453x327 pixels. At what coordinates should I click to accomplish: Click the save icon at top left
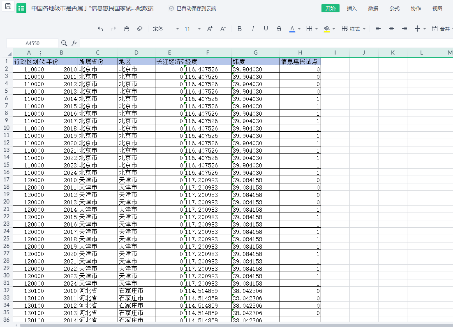[x=8, y=8]
